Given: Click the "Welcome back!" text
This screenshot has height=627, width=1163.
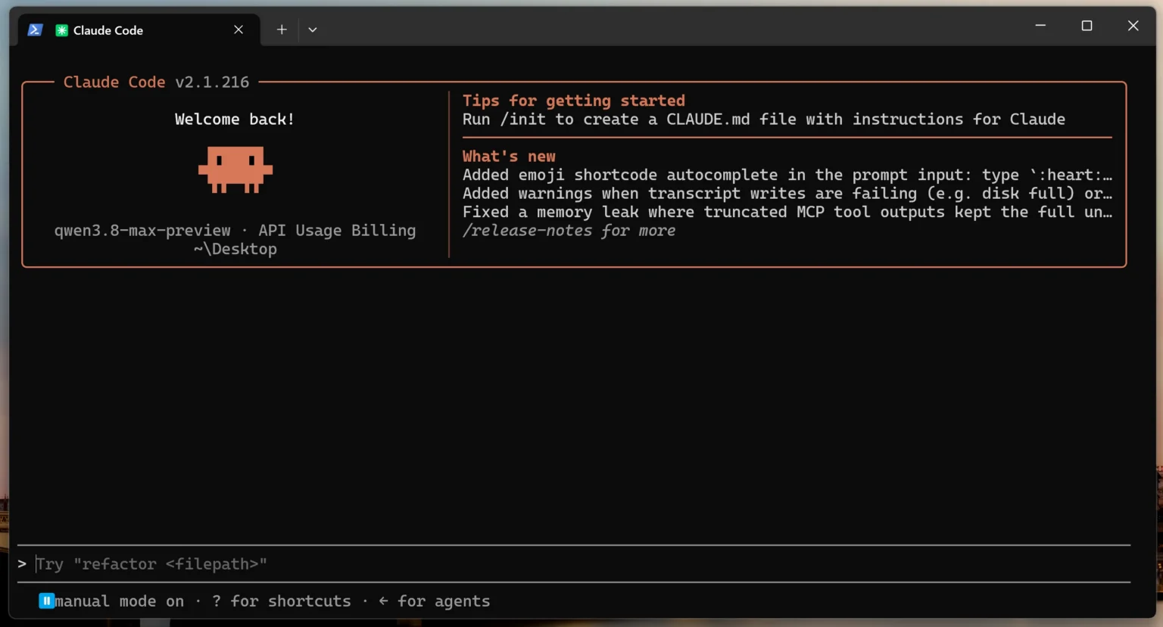Looking at the screenshot, I should coord(235,120).
